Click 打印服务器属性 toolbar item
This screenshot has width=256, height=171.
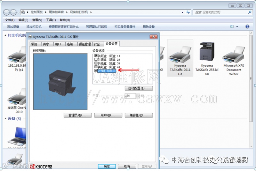pos(125,27)
